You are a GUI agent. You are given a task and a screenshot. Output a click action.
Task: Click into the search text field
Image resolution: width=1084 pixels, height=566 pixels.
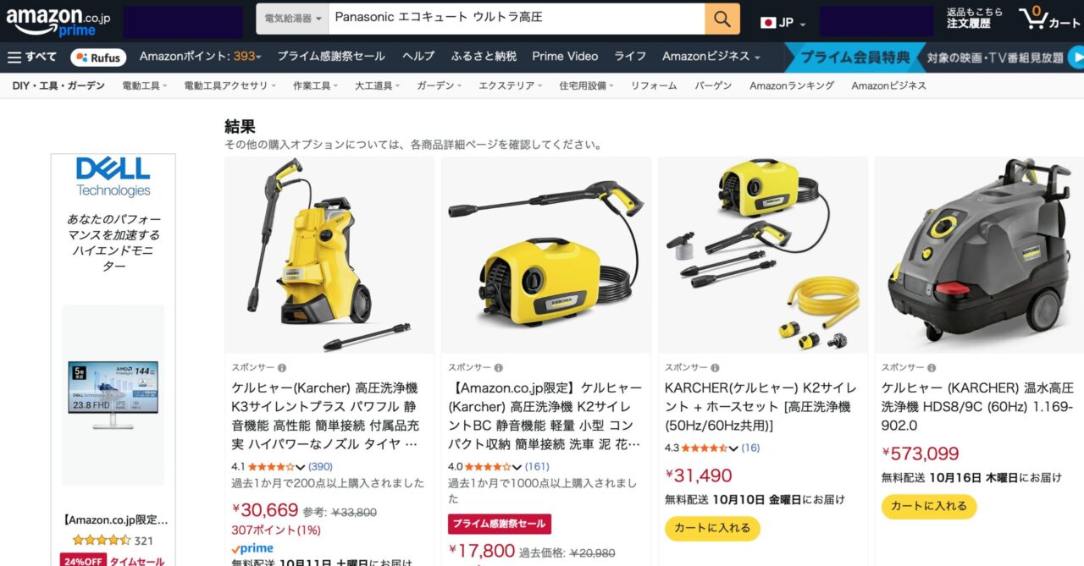pyautogui.click(x=516, y=19)
